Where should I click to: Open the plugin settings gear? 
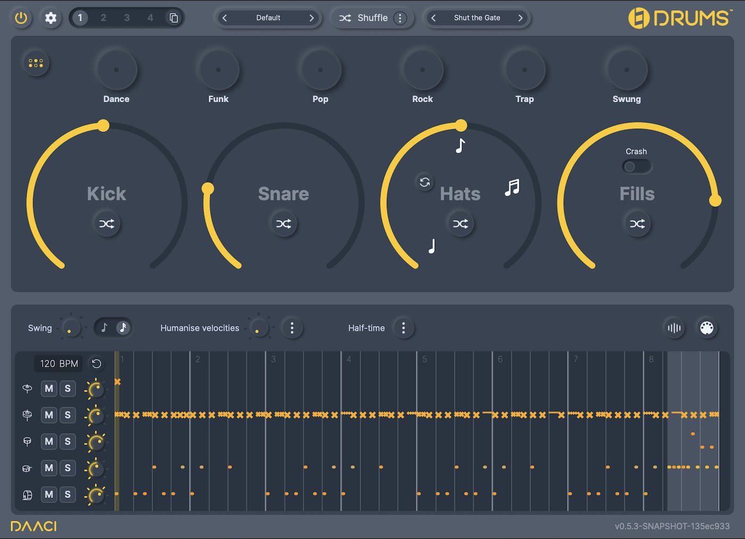tap(52, 18)
